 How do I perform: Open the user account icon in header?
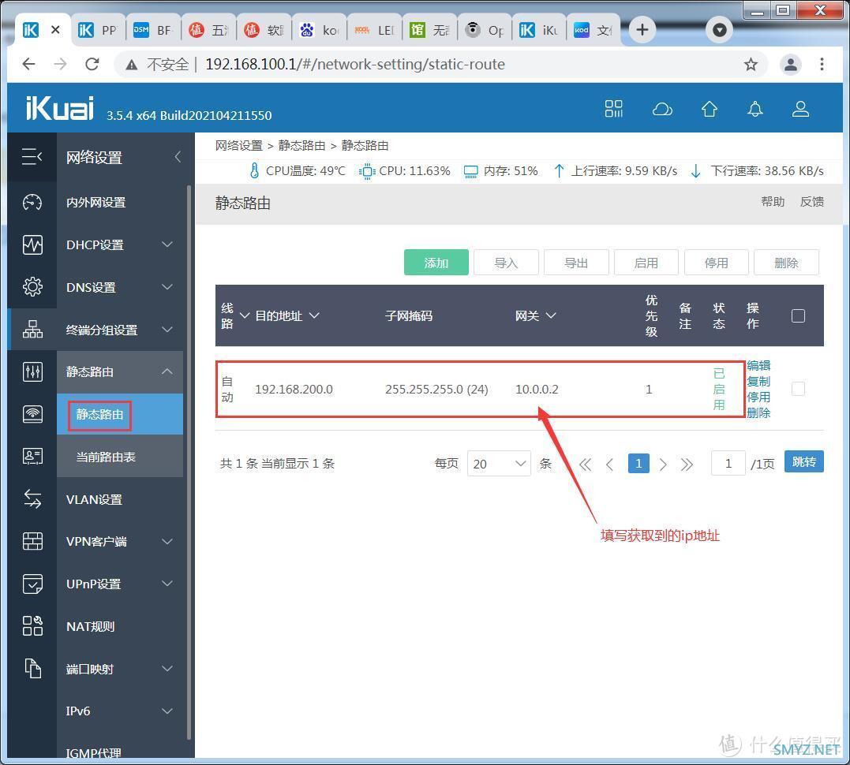[800, 109]
